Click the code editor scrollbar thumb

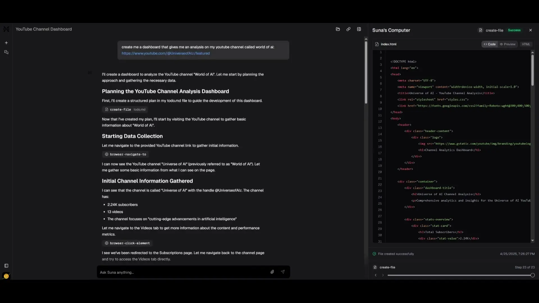[x=532, y=70]
